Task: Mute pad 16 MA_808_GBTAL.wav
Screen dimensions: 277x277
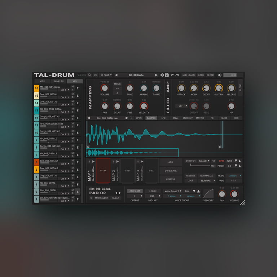Action: pos(72,87)
